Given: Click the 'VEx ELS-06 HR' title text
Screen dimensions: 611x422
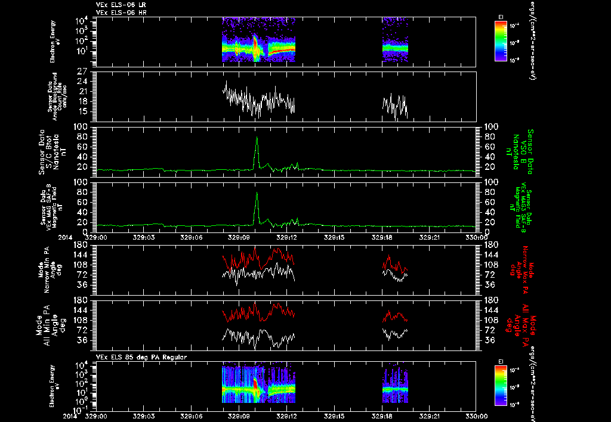Looking at the screenshot, I should (x=121, y=13).
